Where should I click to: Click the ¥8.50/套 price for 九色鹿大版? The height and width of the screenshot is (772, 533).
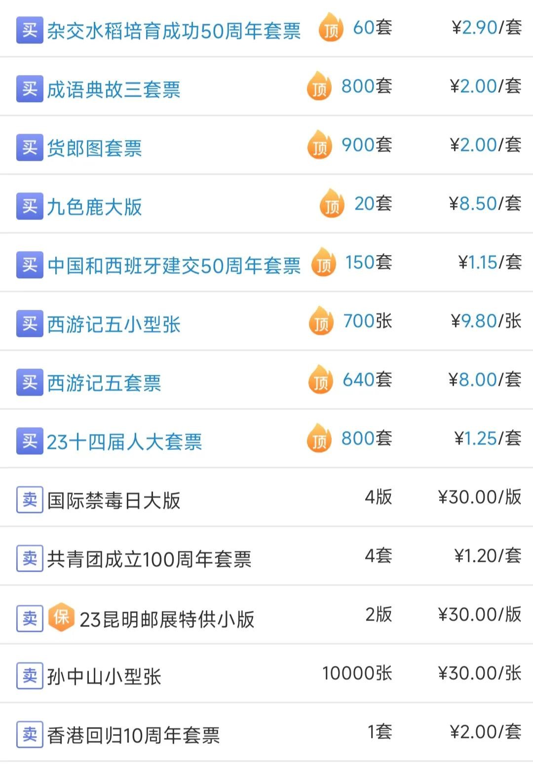(485, 203)
